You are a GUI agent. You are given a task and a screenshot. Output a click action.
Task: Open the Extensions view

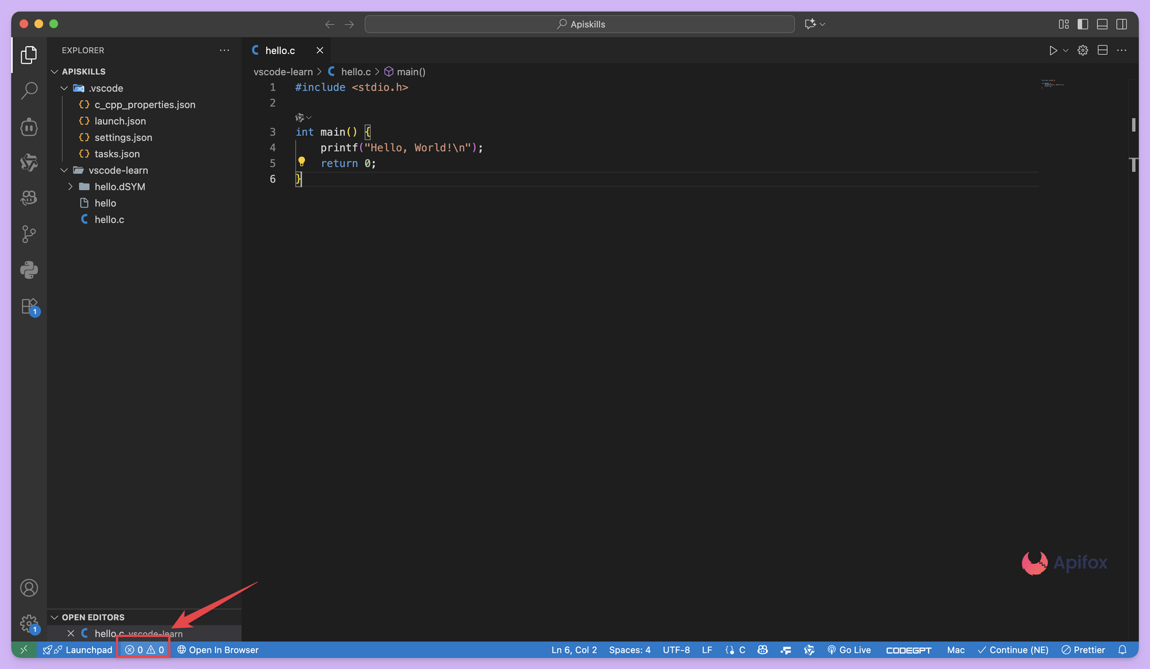(x=29, y=306)
